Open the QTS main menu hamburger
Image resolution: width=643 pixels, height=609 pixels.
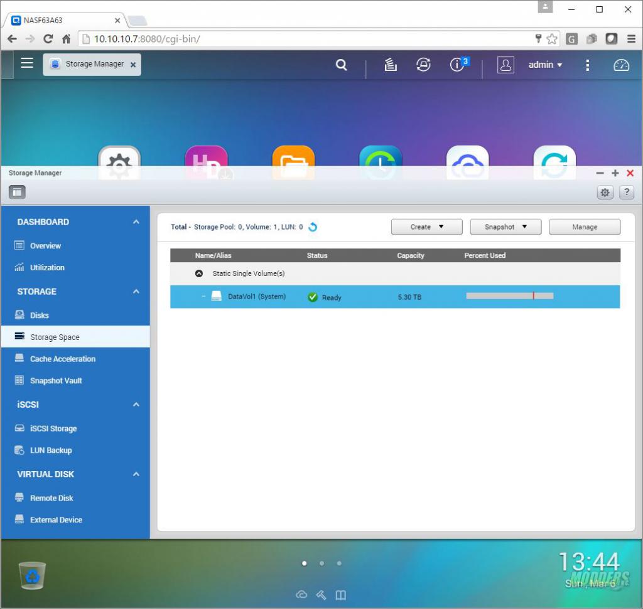point(27,63)
